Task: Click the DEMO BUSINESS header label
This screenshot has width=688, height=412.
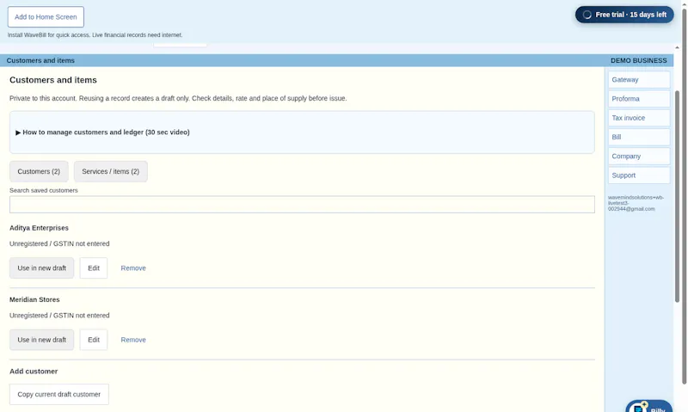Action: point(638,60)
